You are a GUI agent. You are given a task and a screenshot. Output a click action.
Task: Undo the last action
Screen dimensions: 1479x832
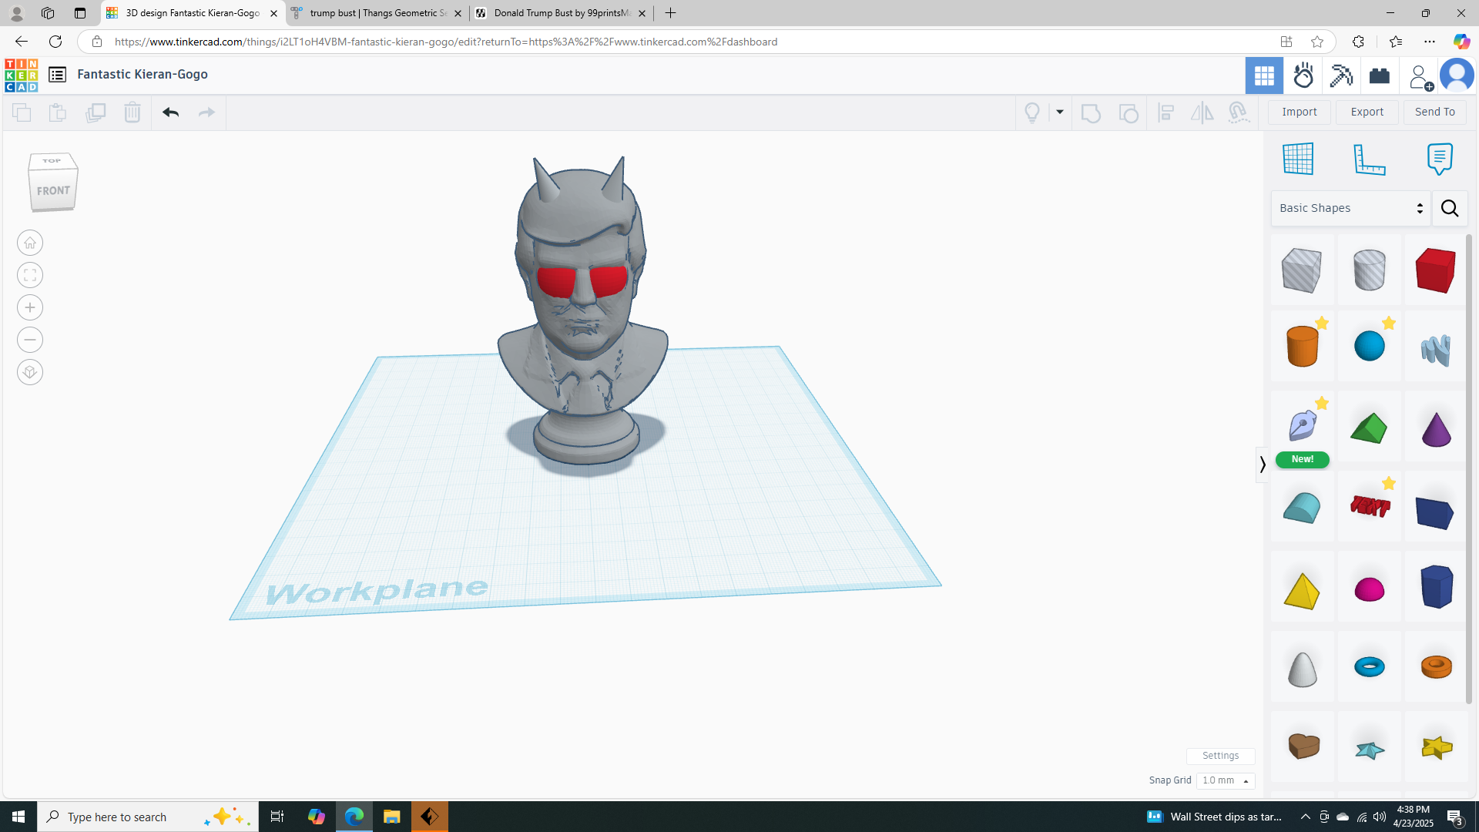click(170, 112)
